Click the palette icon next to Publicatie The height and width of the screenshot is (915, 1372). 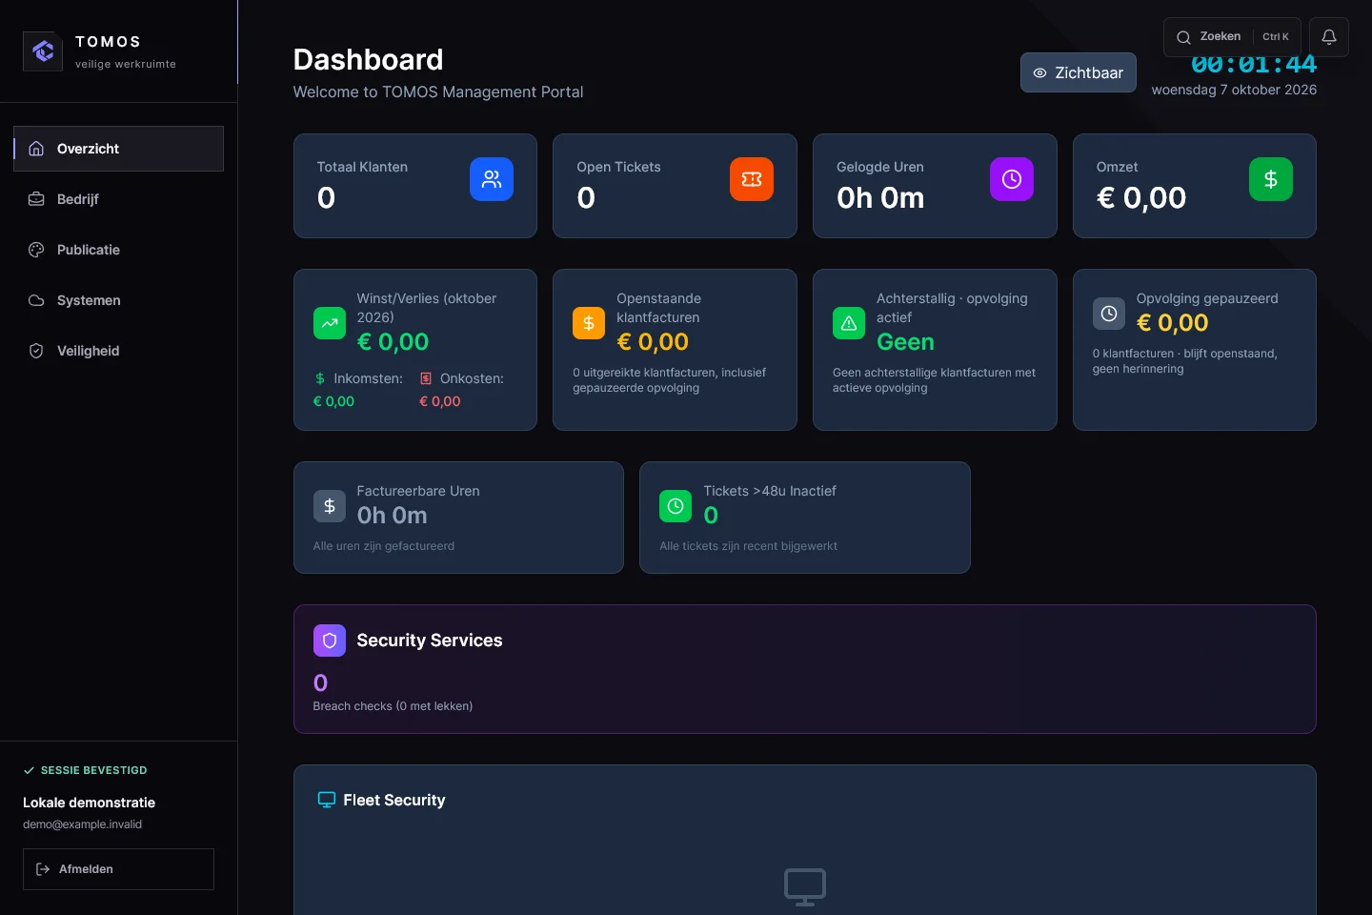(36, 250)
